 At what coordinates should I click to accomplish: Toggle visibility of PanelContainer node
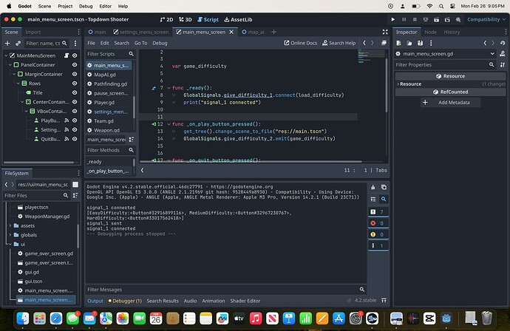click(x=75, y=65)
